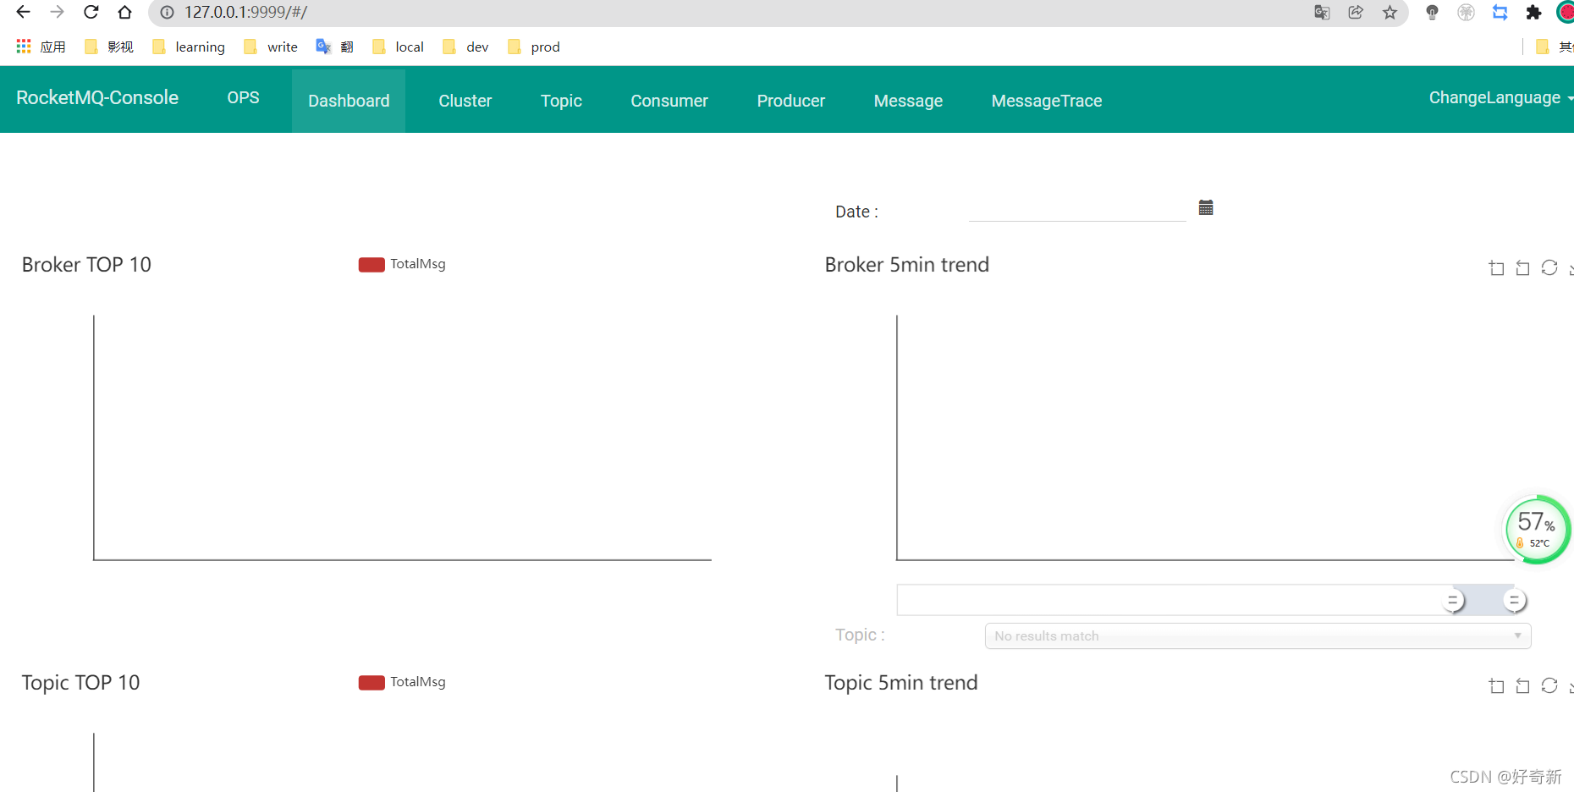Open the Google Translate bookmark

[x=334, y=47]
